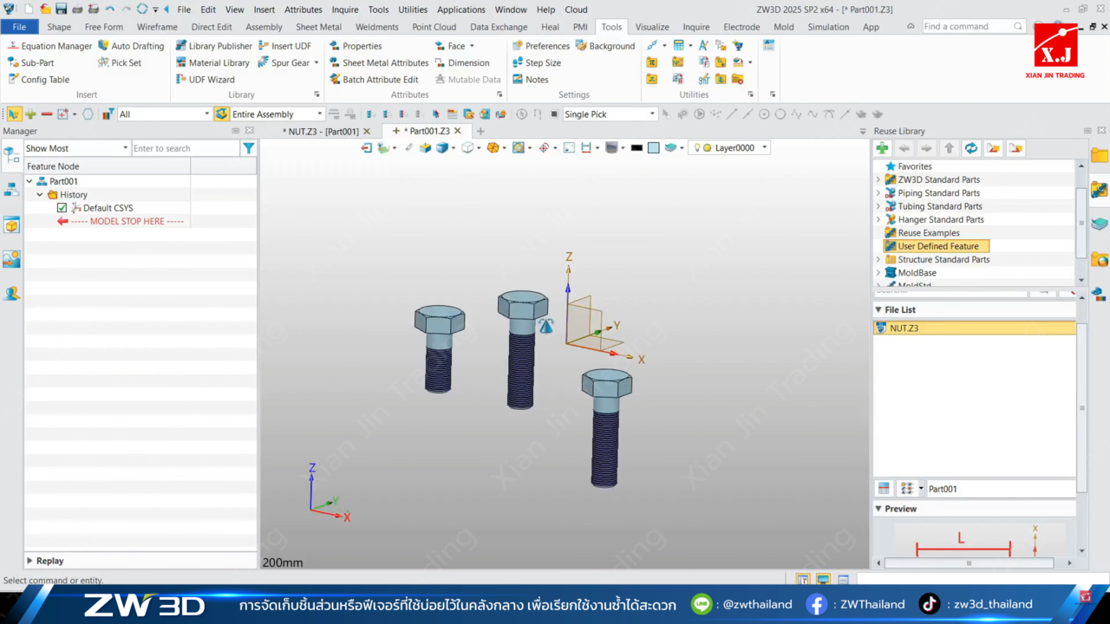Select NUT.Z3 in the File List

point(904,328)
